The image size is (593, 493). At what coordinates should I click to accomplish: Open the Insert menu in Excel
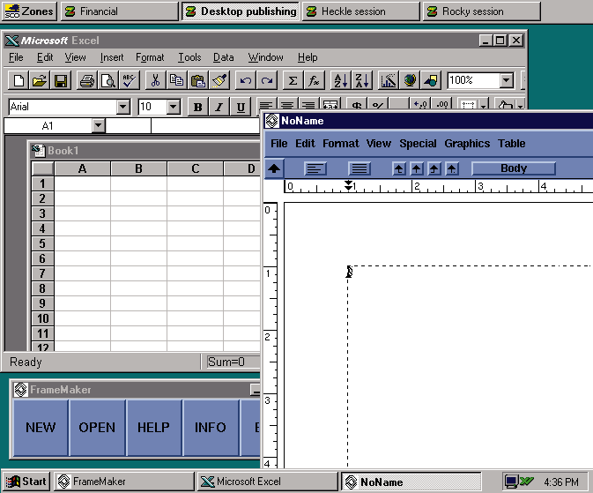pyautogui.click(x=112, y=57)
